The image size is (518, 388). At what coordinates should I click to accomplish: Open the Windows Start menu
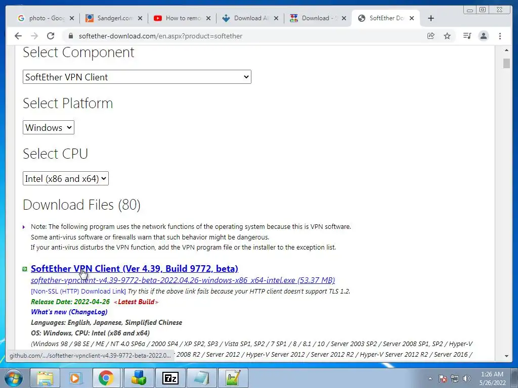13,378
